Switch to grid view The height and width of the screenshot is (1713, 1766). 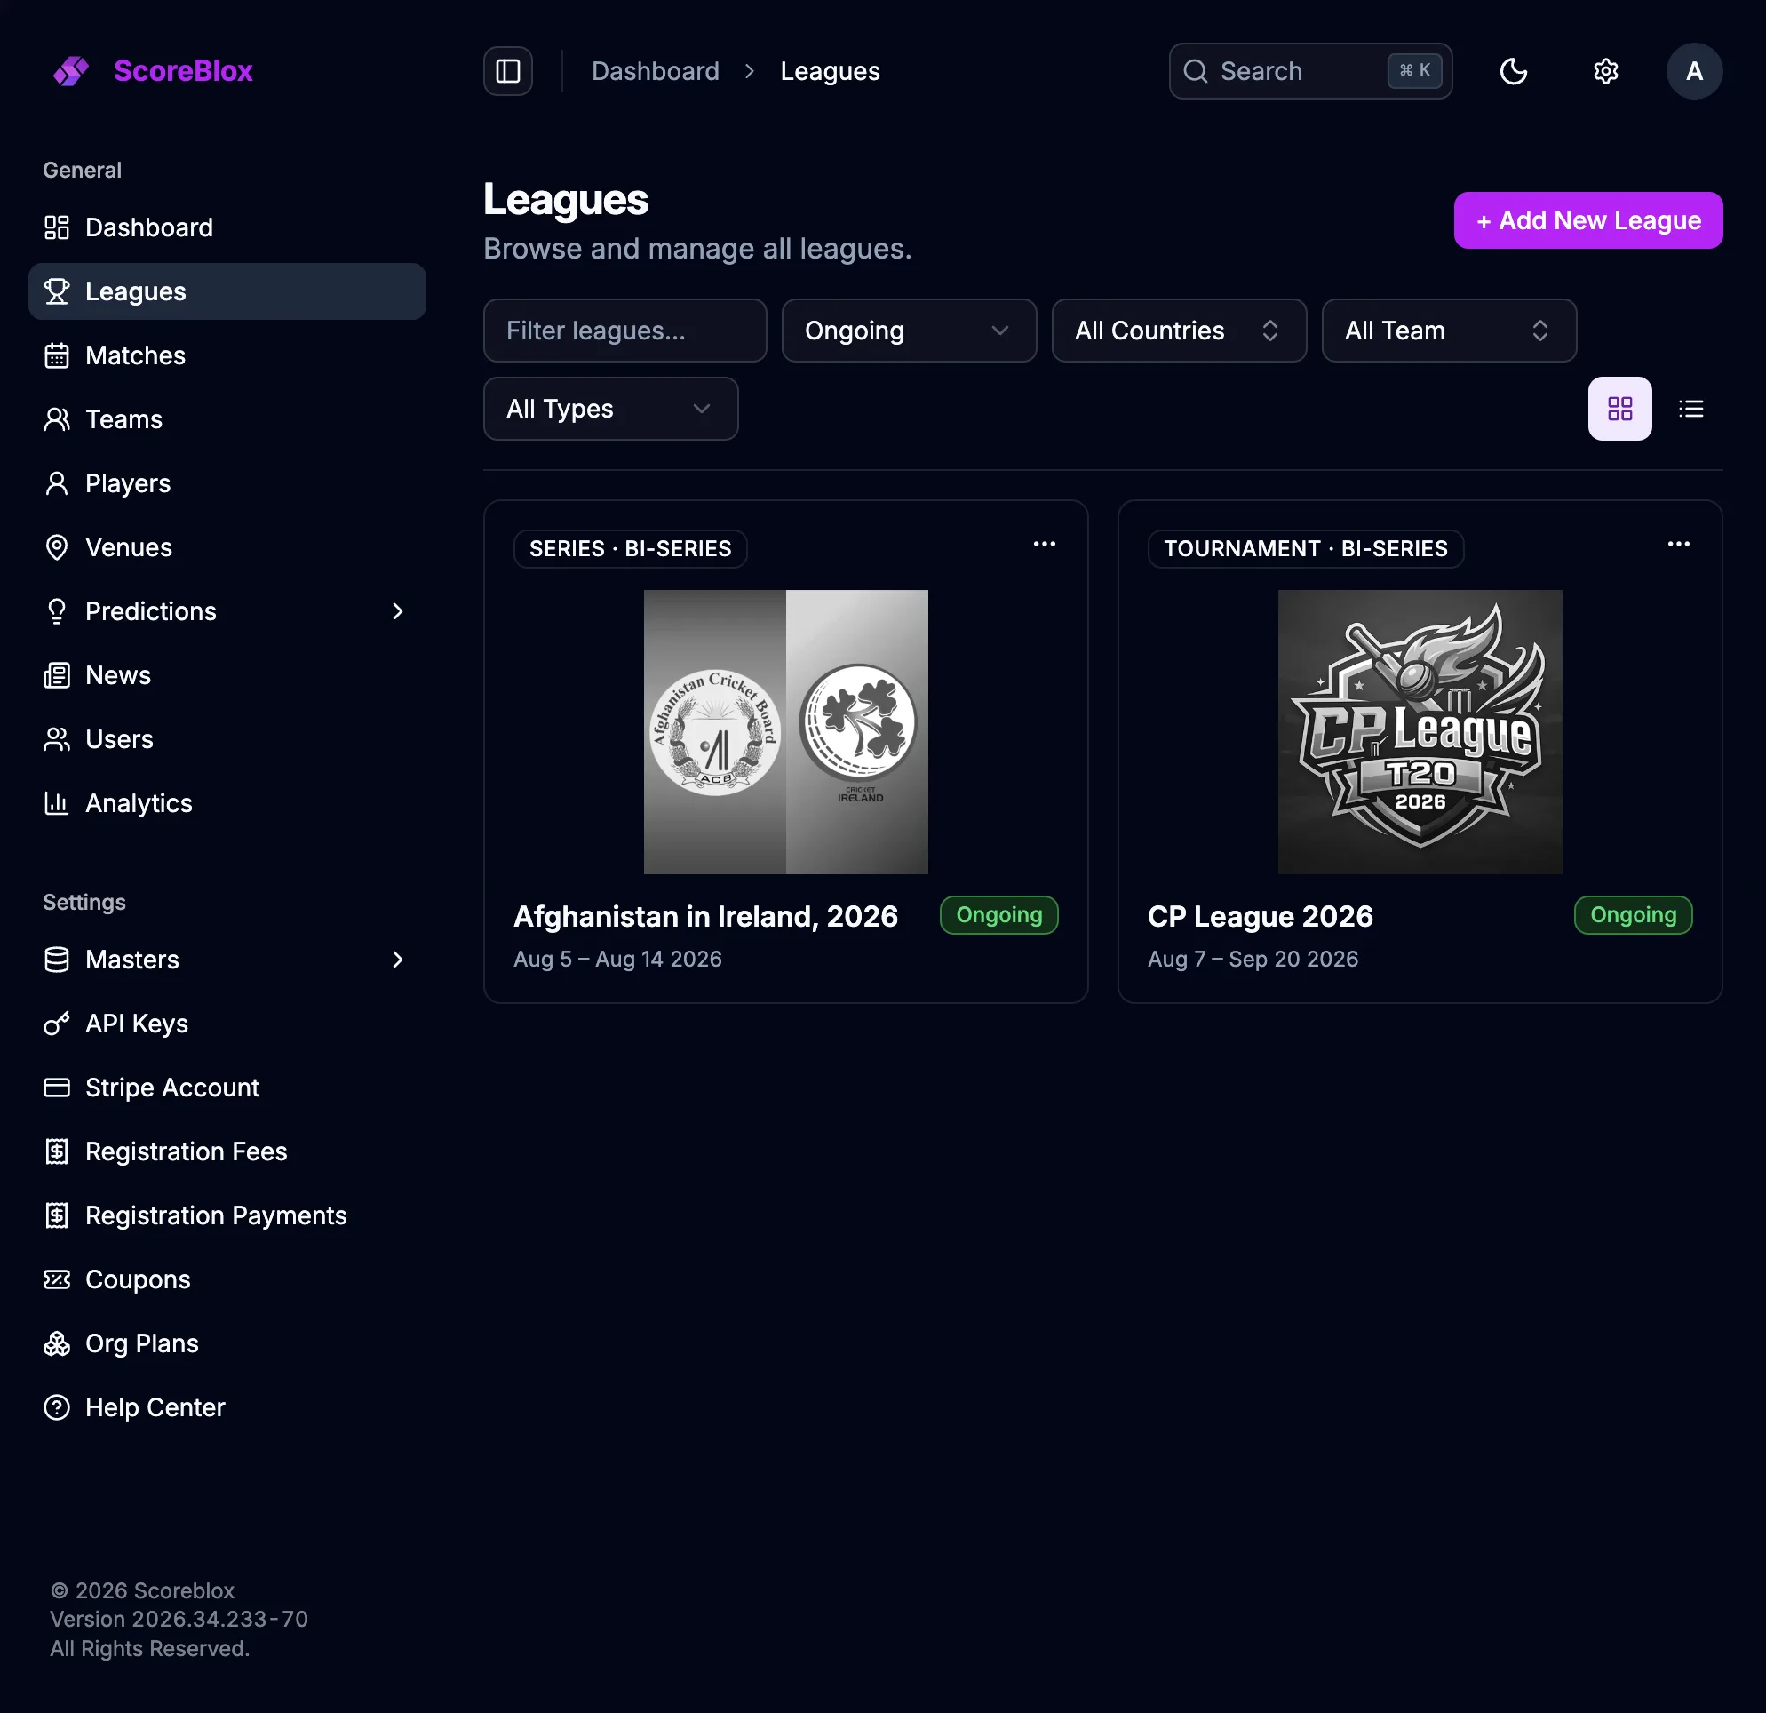point(1619,409)
